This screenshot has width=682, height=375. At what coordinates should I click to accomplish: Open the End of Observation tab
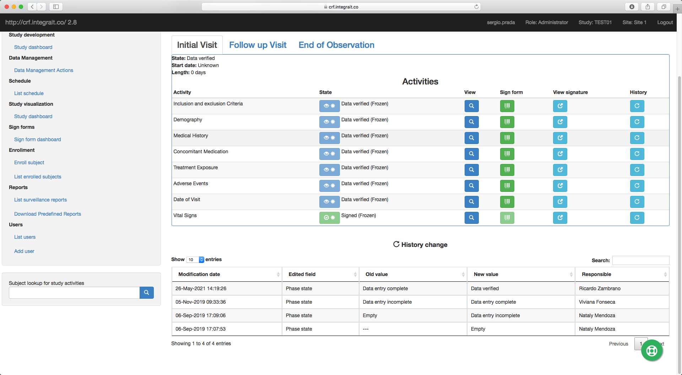(336, 45)
